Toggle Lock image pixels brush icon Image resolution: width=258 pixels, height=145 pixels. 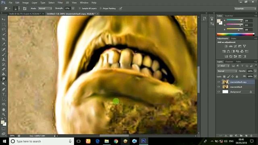(229, 77)
